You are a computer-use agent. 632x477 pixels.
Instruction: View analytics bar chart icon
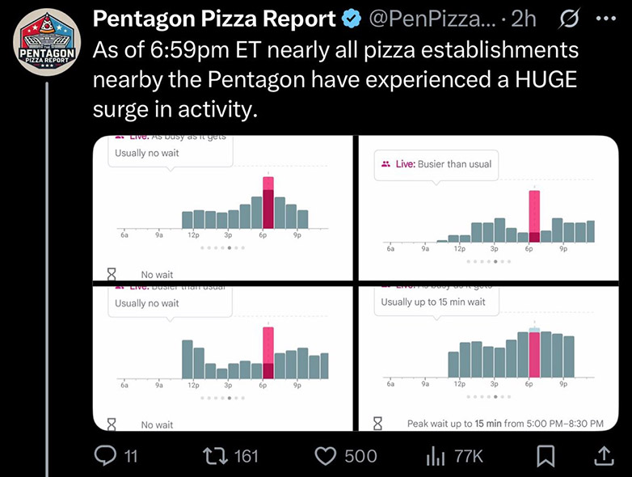tap(435, 456)
